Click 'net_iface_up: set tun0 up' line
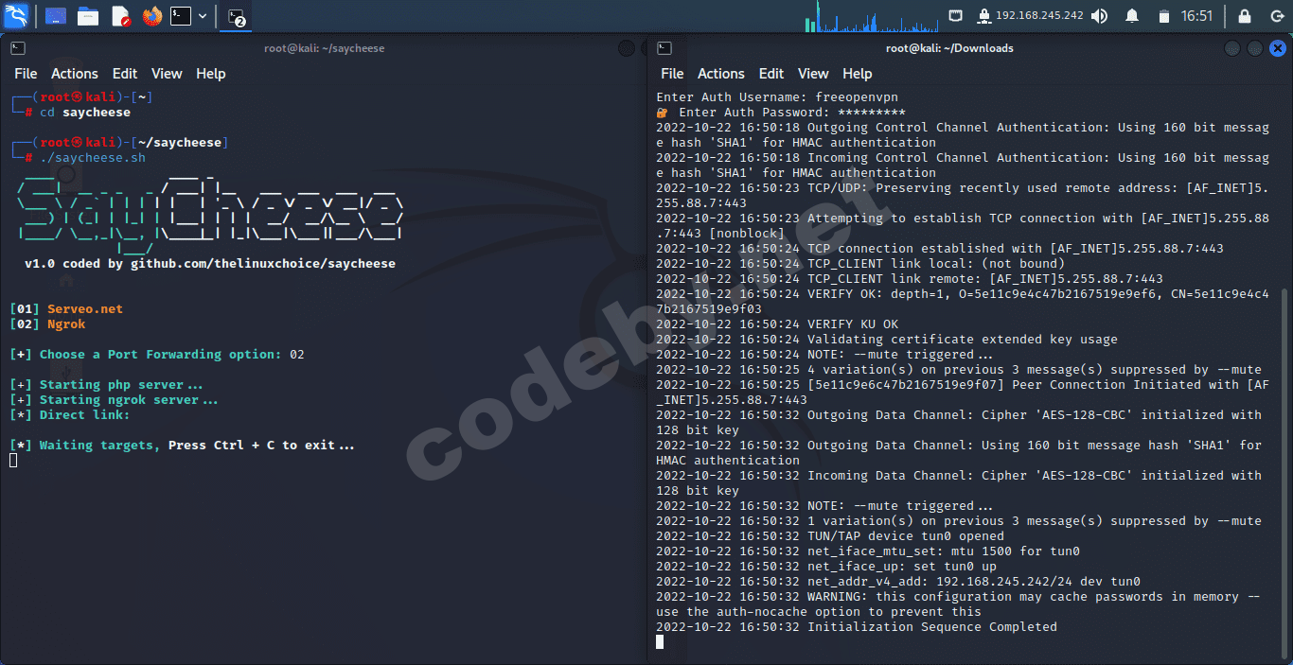 point(826,566)
